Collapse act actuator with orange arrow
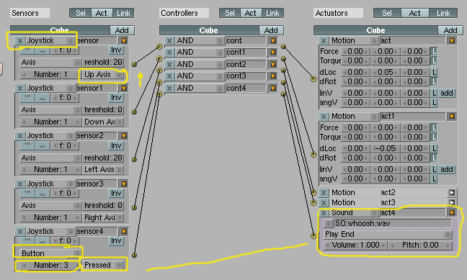 (x=452, y=41)
